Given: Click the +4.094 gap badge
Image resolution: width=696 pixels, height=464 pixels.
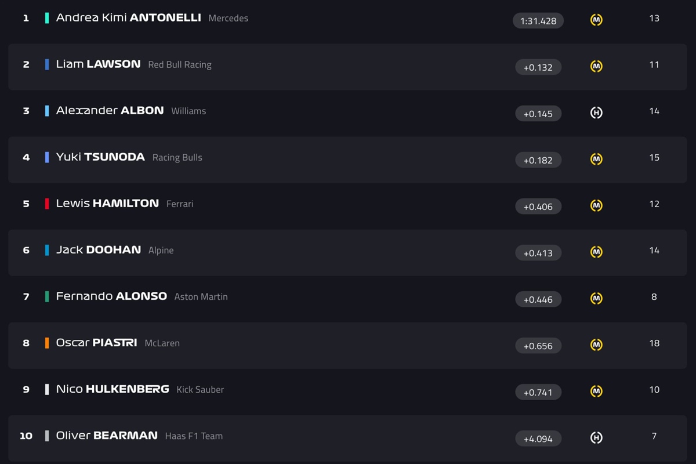Looking at the screenshot, I should [x=538, y=438].
